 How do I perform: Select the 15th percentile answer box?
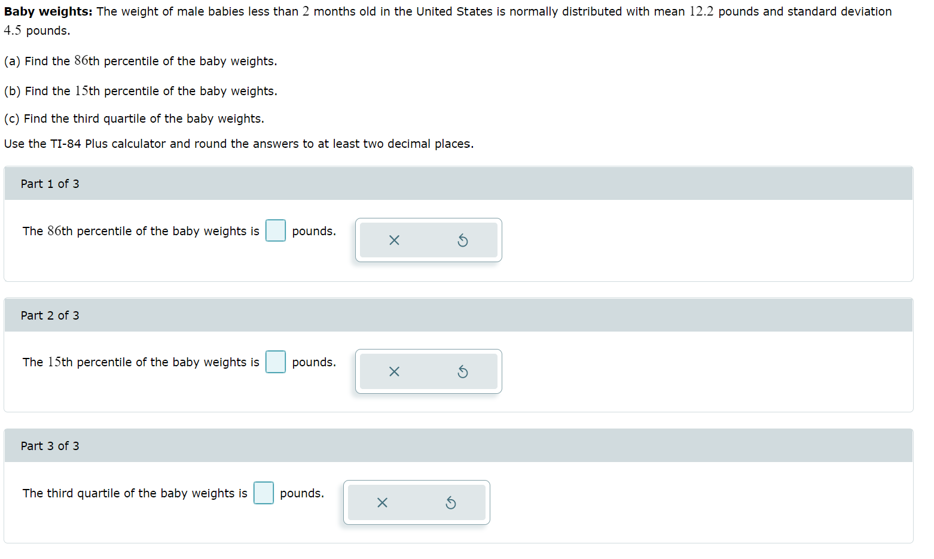point(275,361)
